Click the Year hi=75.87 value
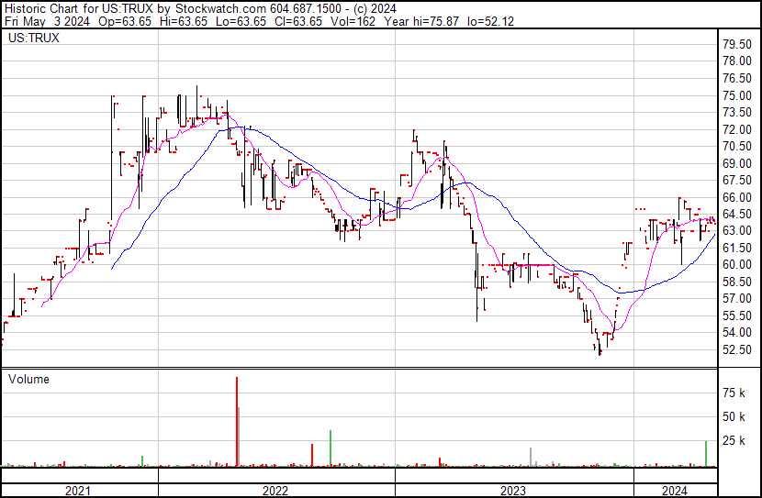762x498 pixels. [421, 21]
